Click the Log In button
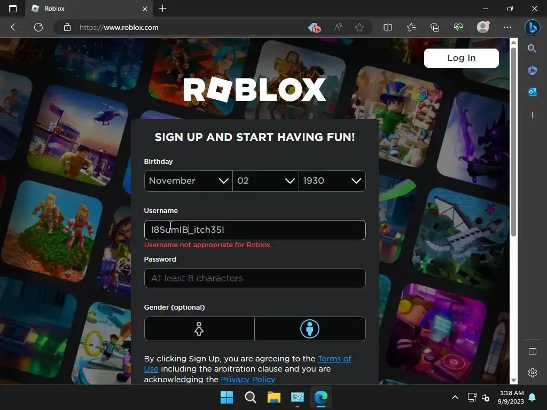The image size is (547, 410). (x=461, y=58)
